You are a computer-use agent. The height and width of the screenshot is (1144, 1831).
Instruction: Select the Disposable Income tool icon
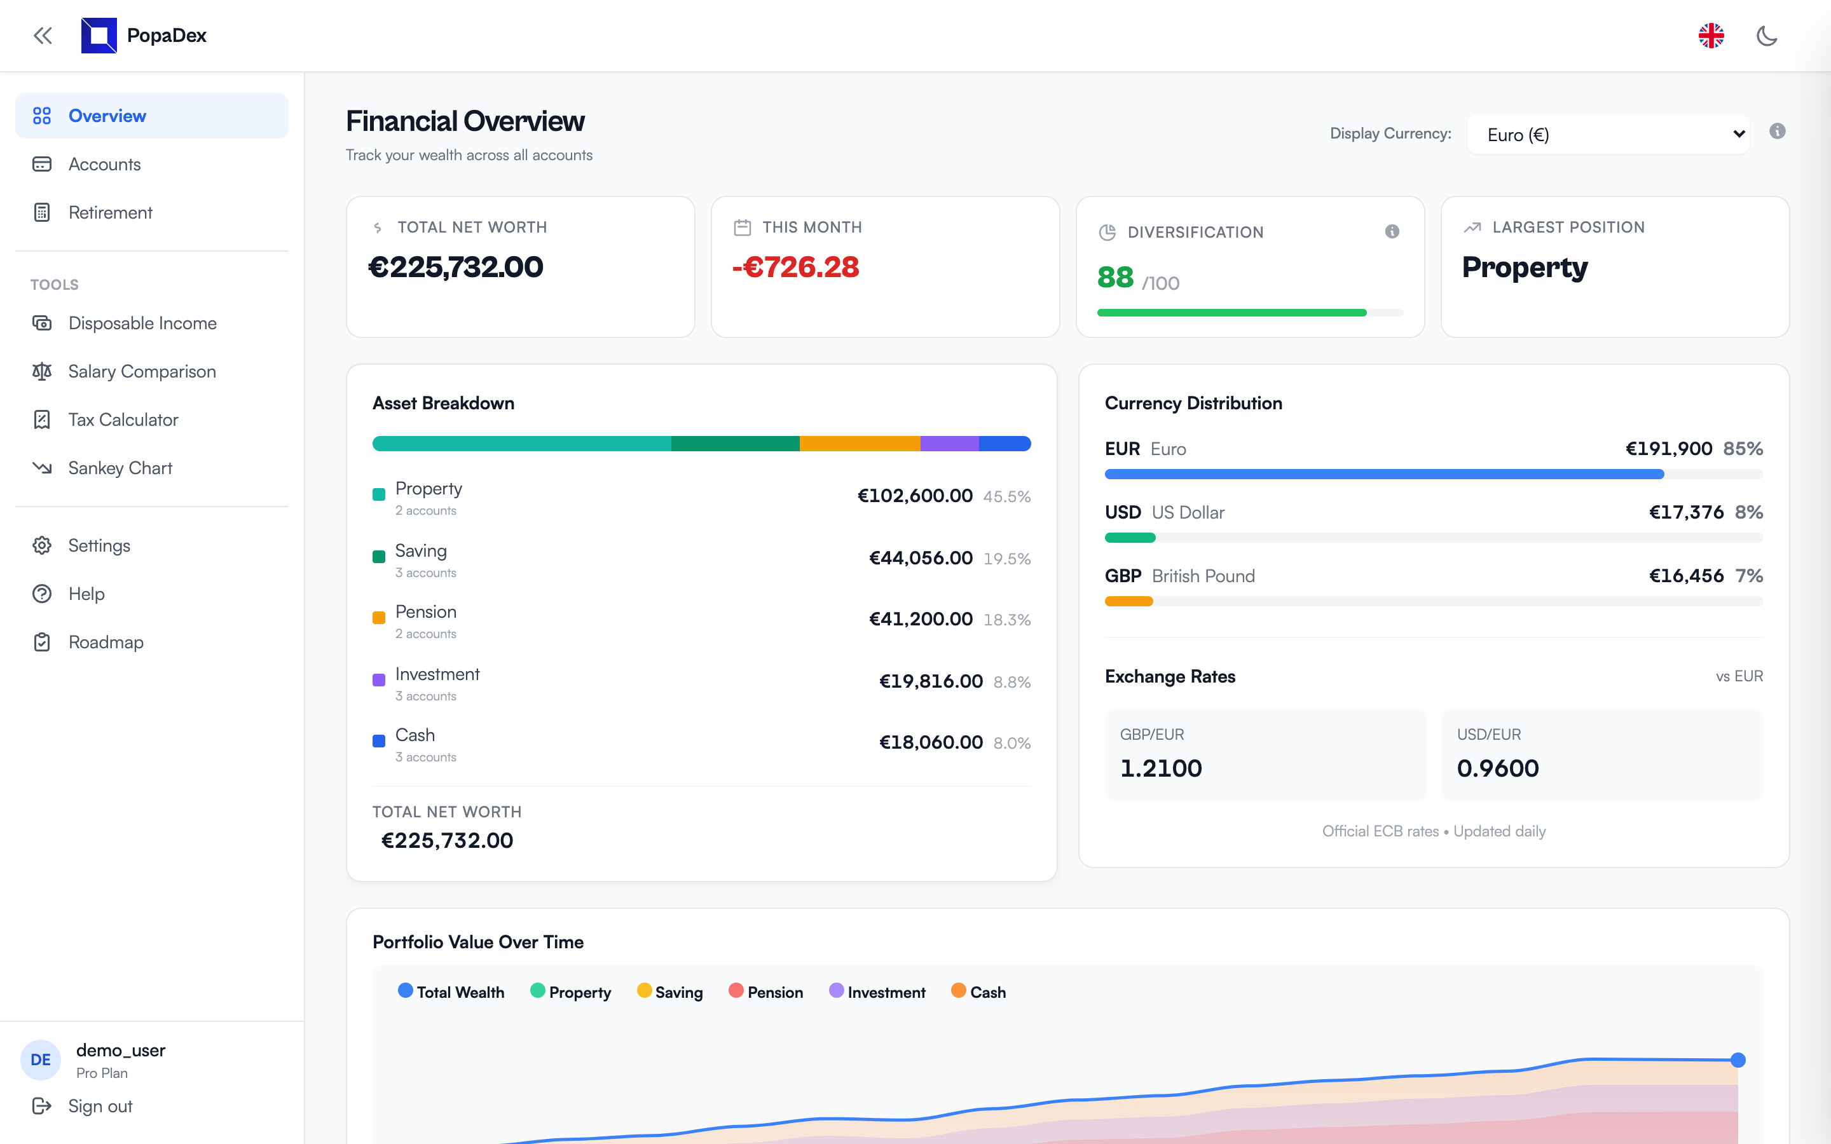coord(43,323)
